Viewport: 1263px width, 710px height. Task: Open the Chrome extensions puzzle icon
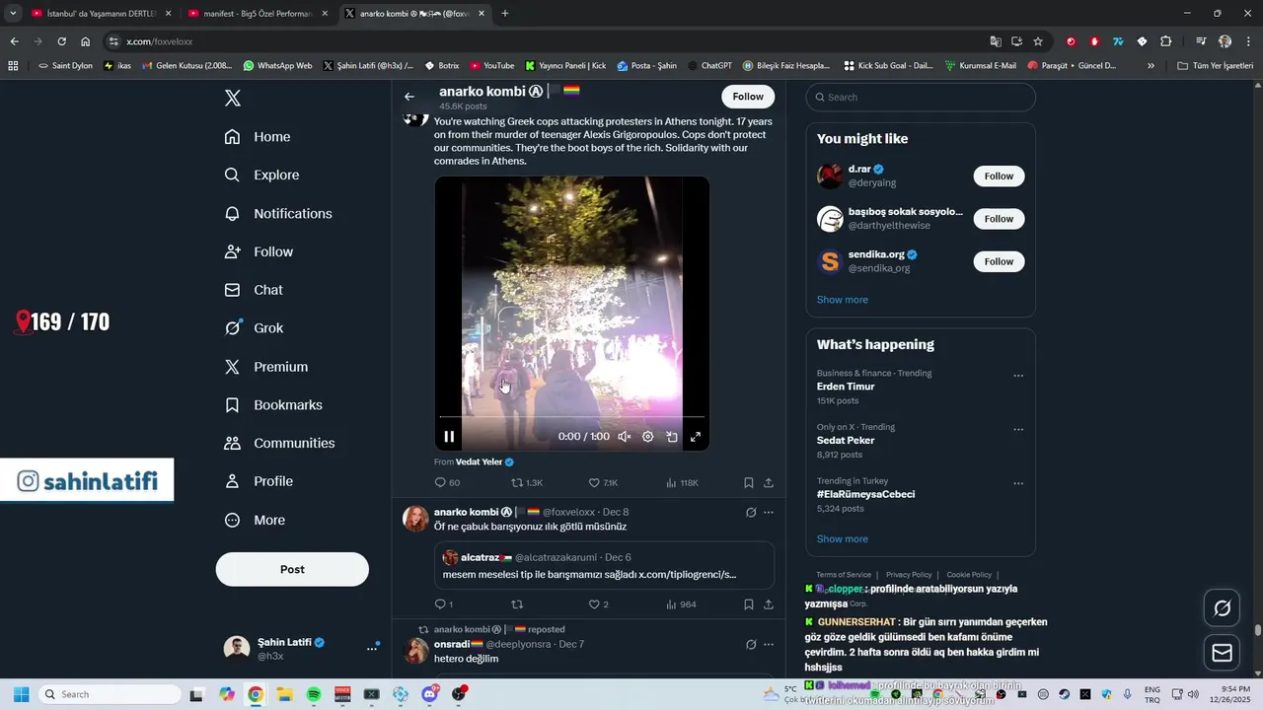click(1166, 41)
